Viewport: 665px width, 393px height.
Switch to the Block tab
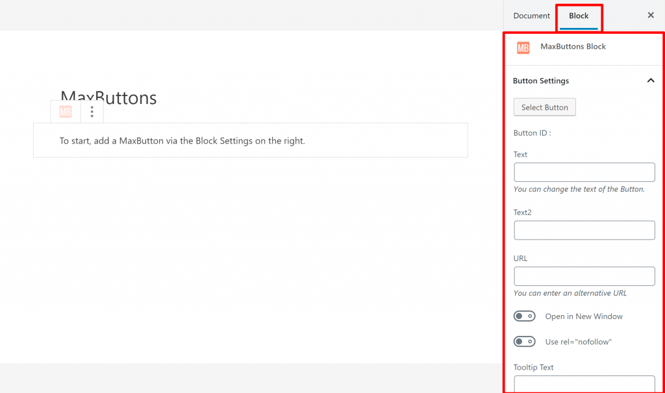(x=579, y=16)
